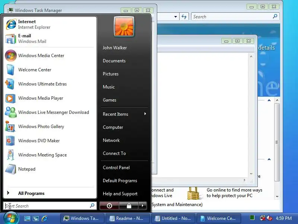Collapse upper section chevron in Welcome Center
Image resolution: width=298 pixels, height=224 pixels.
coord(269,100)
